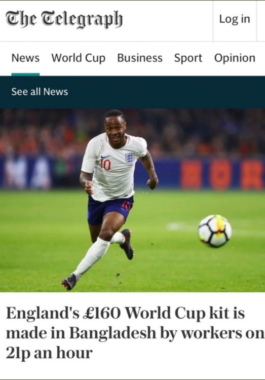Image resolution: width=265 pixels, height=380 pixels.
Task: Click the Log in button
Action: [235, 19]
